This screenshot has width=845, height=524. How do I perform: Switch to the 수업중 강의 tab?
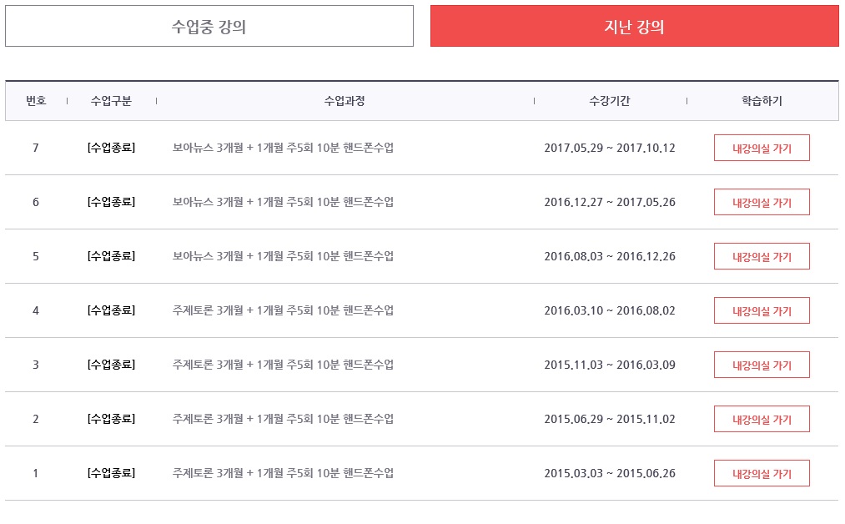(x=209, y=27)
